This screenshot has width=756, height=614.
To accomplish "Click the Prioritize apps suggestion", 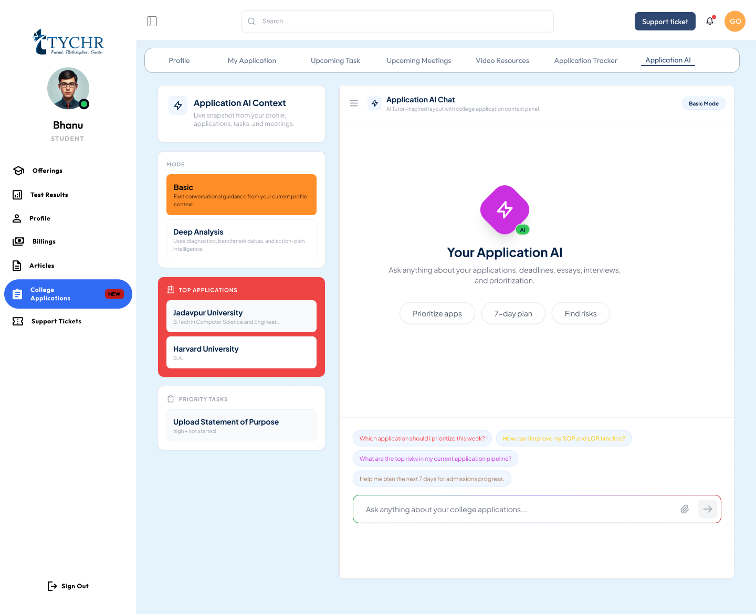I will coord(437,313).
